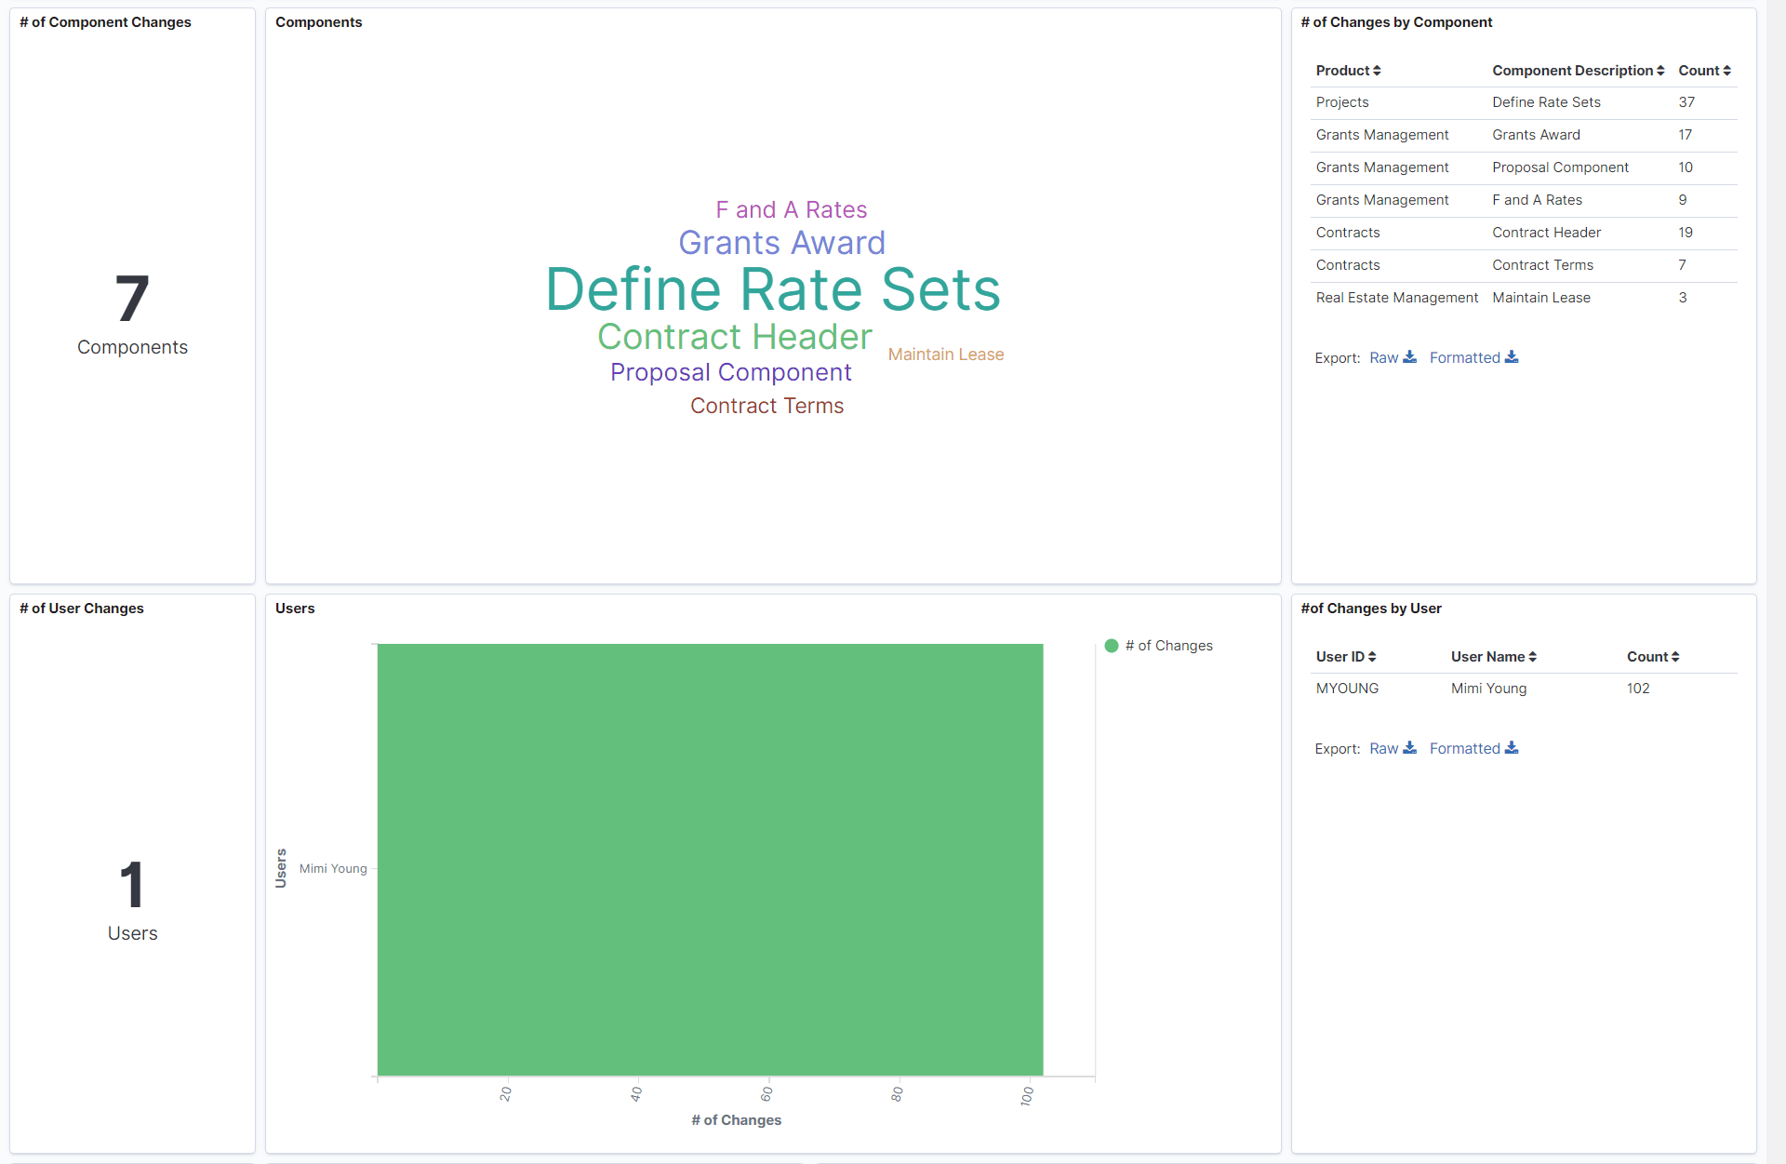Click the Raw export download icon under Changes by Component
Viewport: 1786px width, 1164px height.
1410,357
